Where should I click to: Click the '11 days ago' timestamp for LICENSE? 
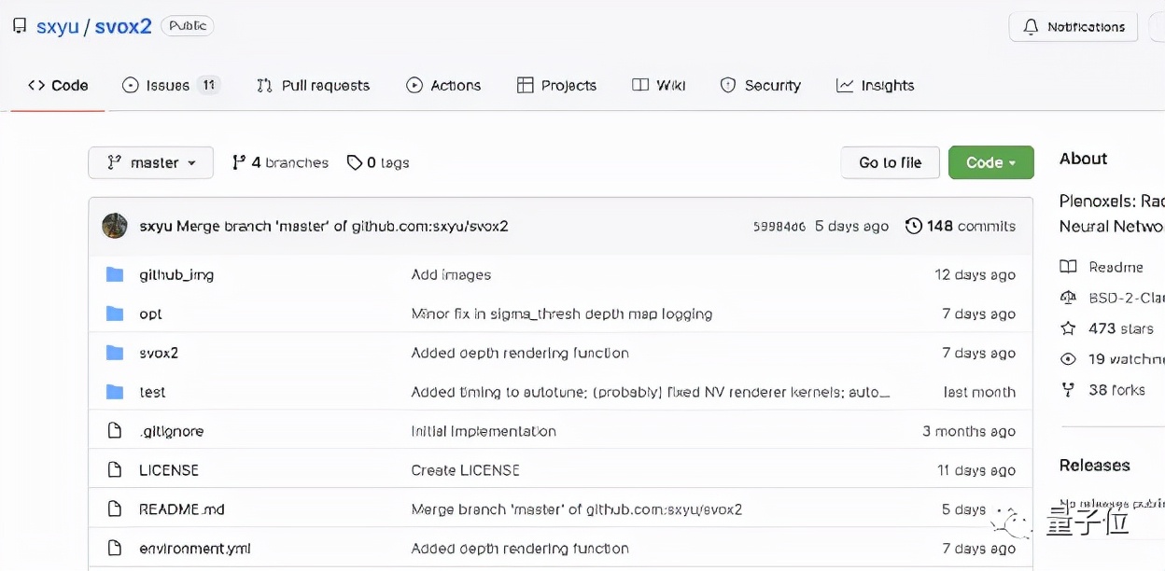(976, 470)
